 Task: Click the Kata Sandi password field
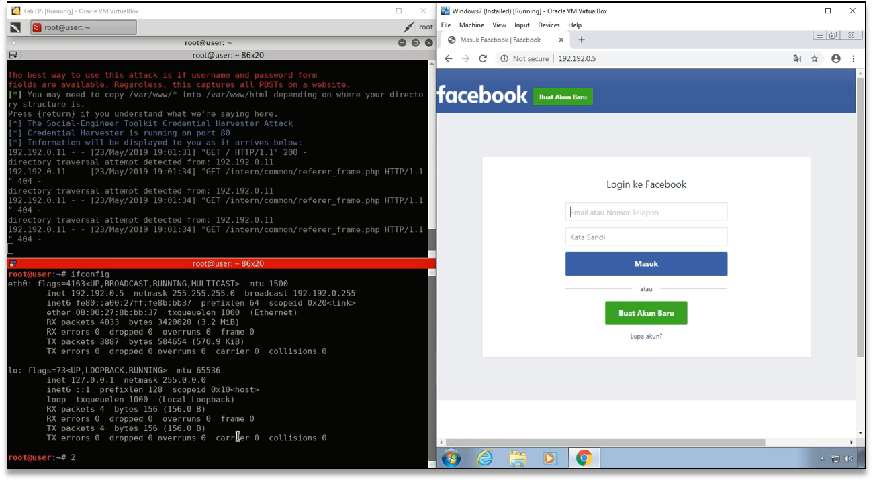point(646,237)
